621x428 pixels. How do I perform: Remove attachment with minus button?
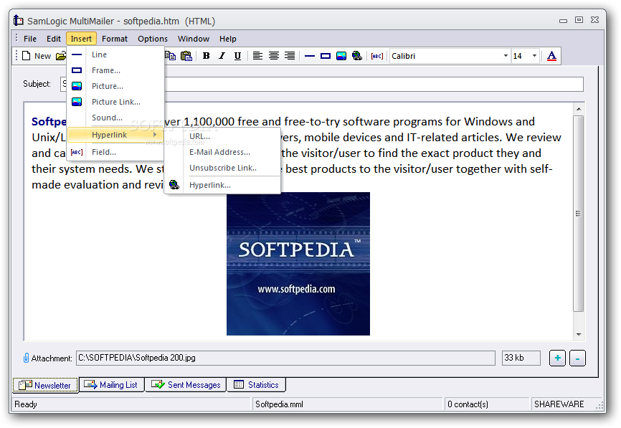pyautogui.click(x=577, y=358)
